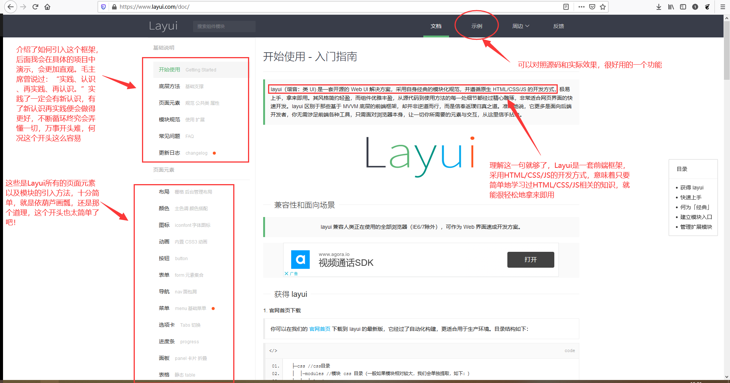Open the Library icon in the toolbar
The width and height of the screenshot is (730, 383).
click(671, 6)
